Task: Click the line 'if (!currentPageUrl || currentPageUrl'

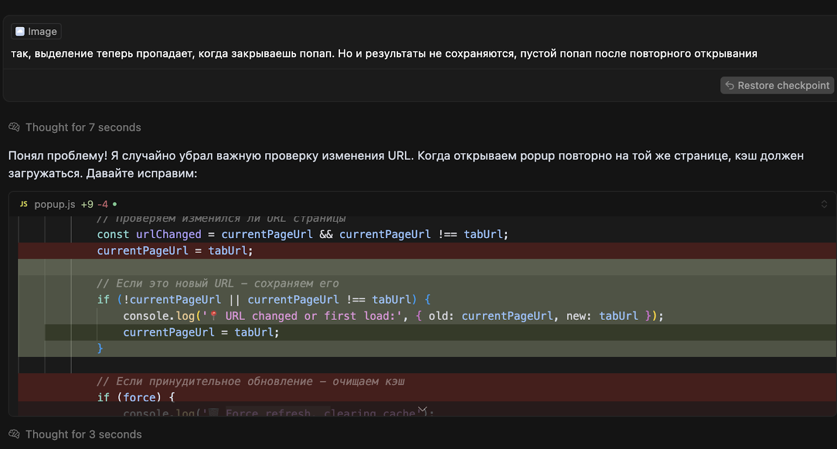Action: pyautogui.click(x=264, y=300)
